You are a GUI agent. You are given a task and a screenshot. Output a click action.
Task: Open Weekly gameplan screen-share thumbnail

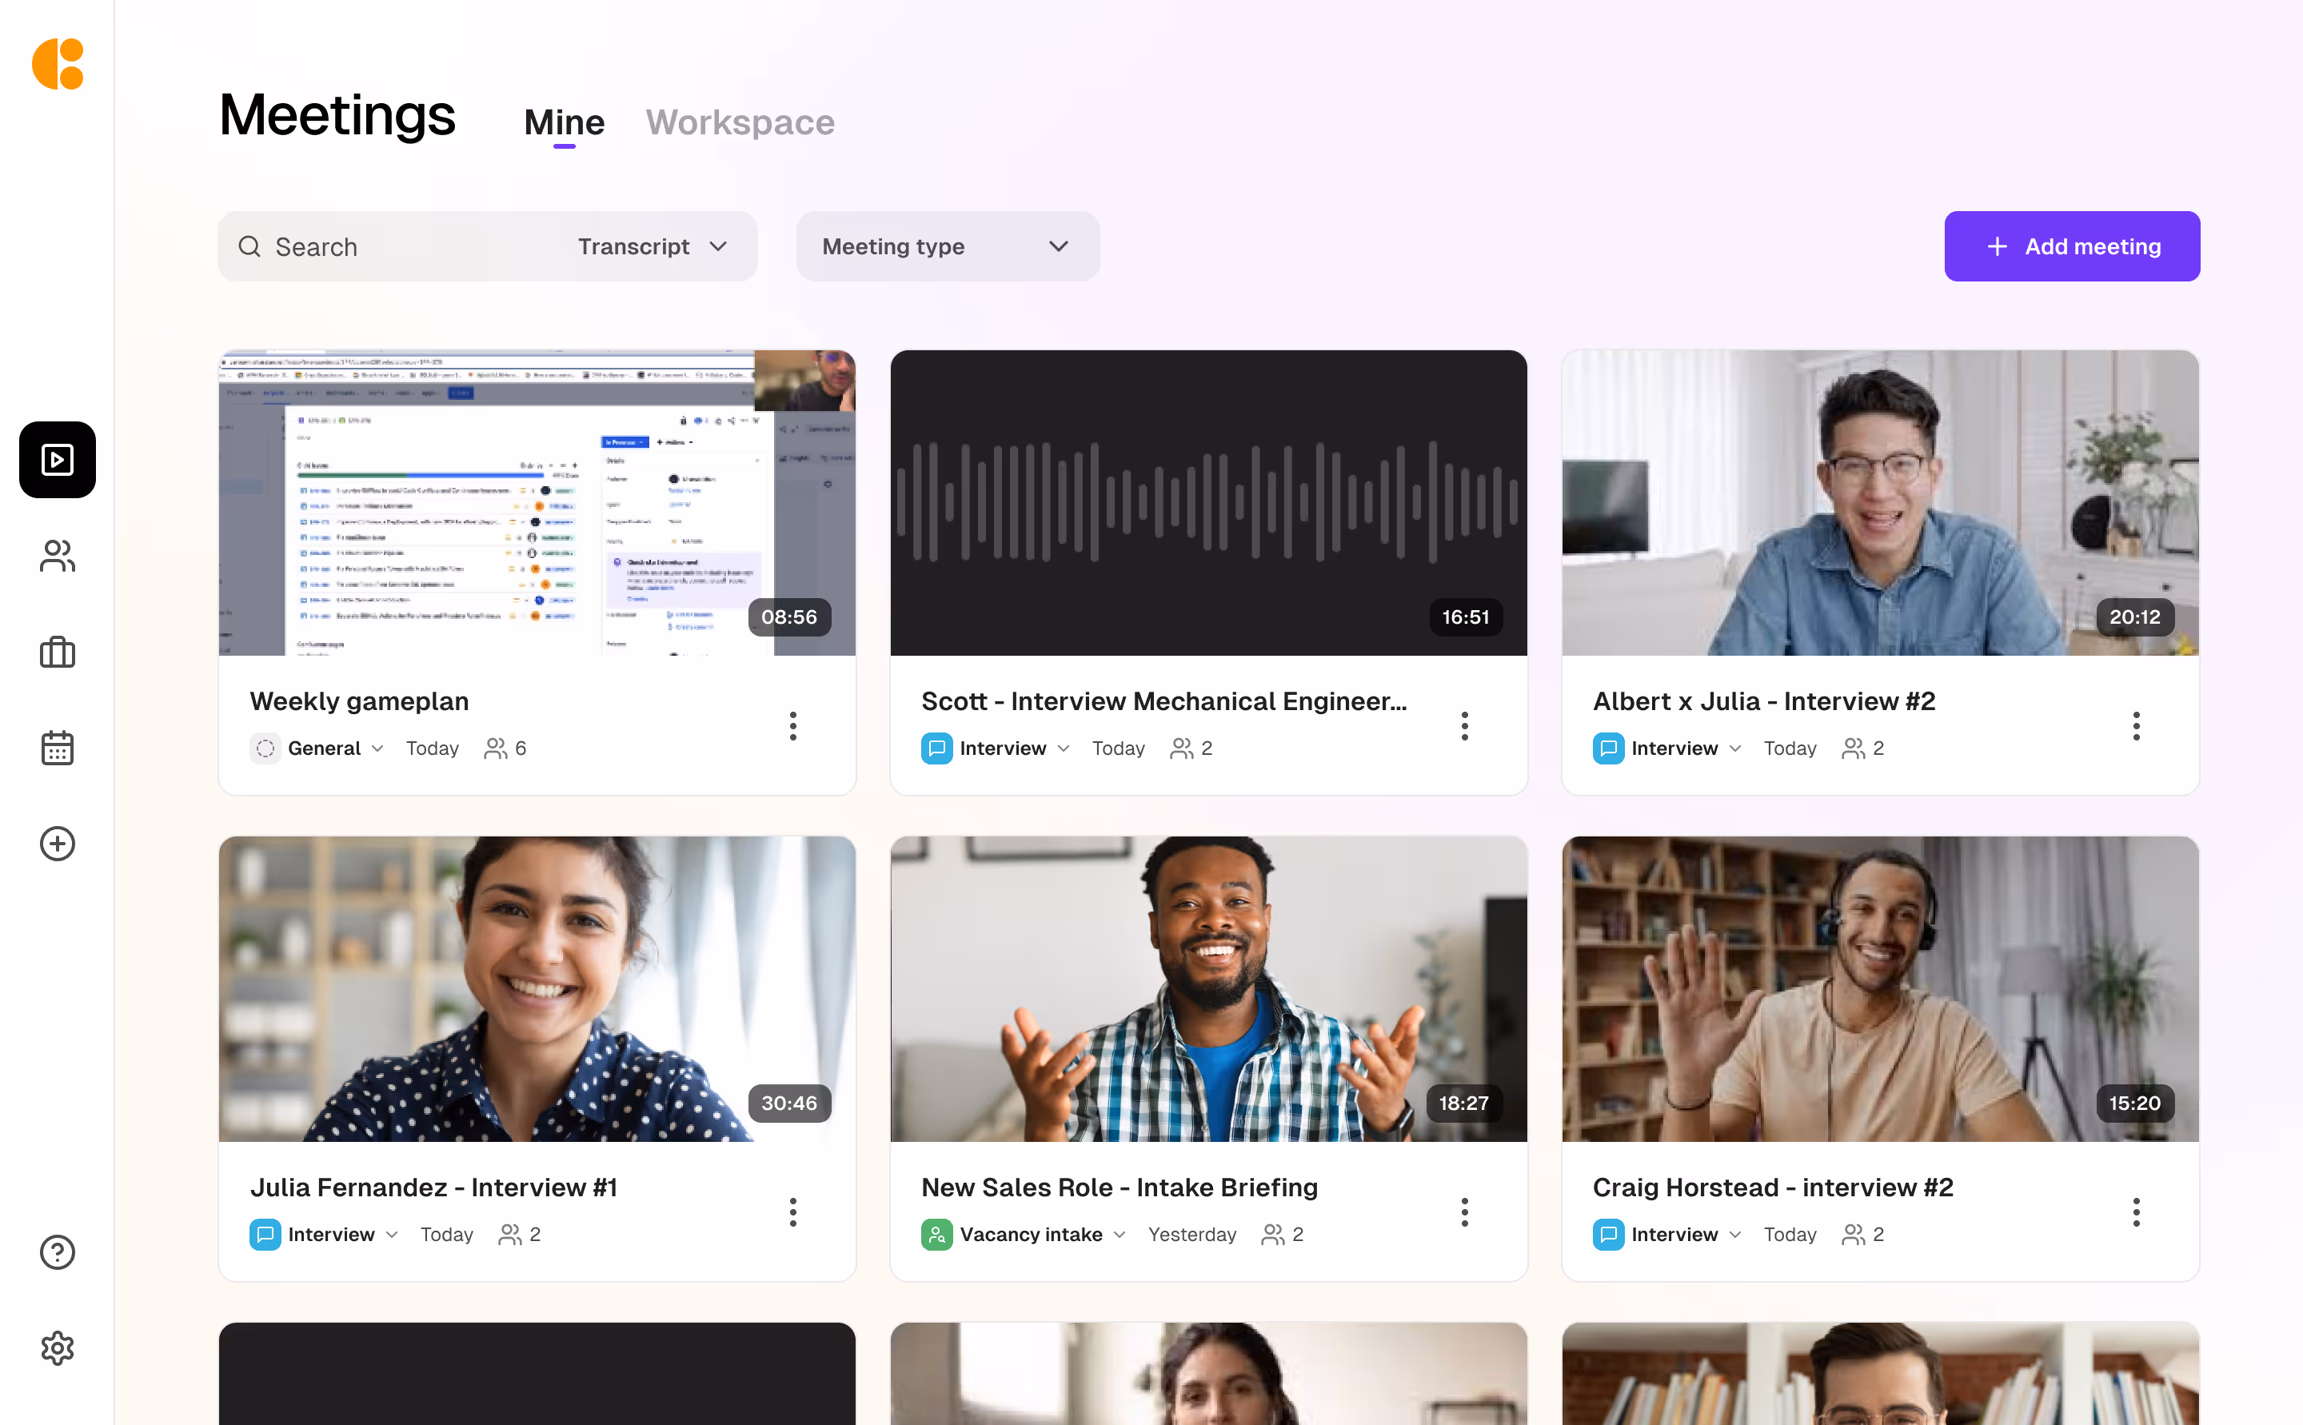[537, 503]
